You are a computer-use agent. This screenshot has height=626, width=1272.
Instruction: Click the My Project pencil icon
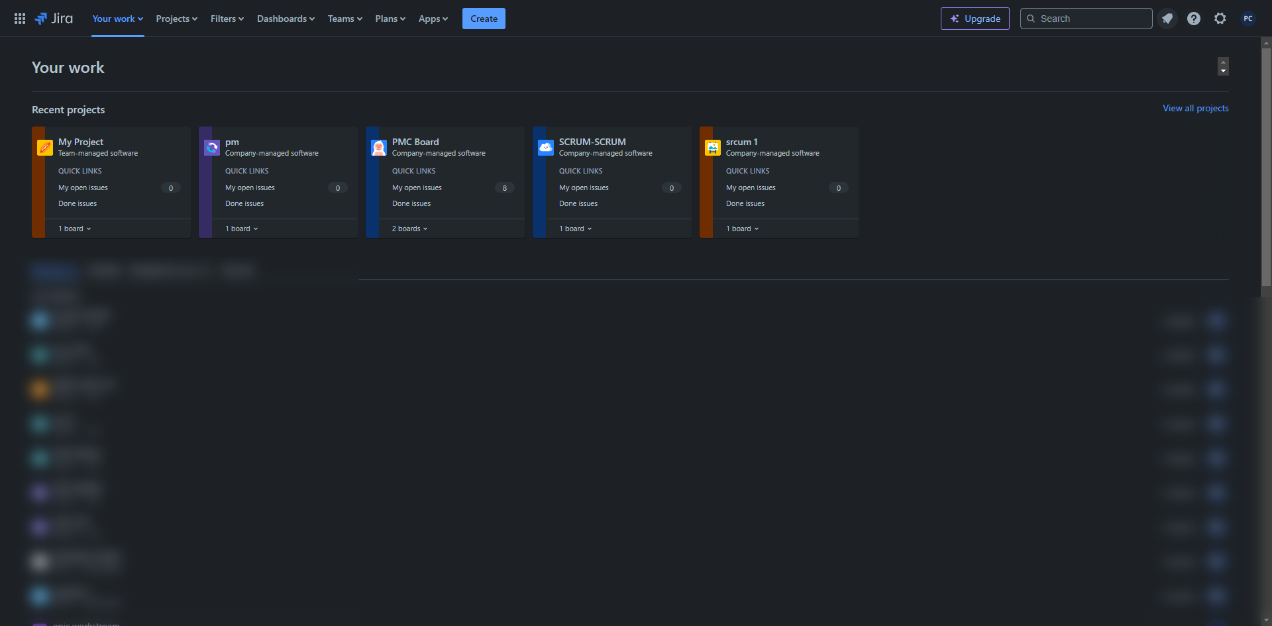click(x=45, y=148)
